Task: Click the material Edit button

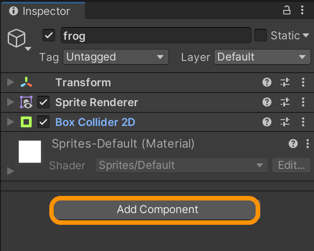Action: click(291, 165)
